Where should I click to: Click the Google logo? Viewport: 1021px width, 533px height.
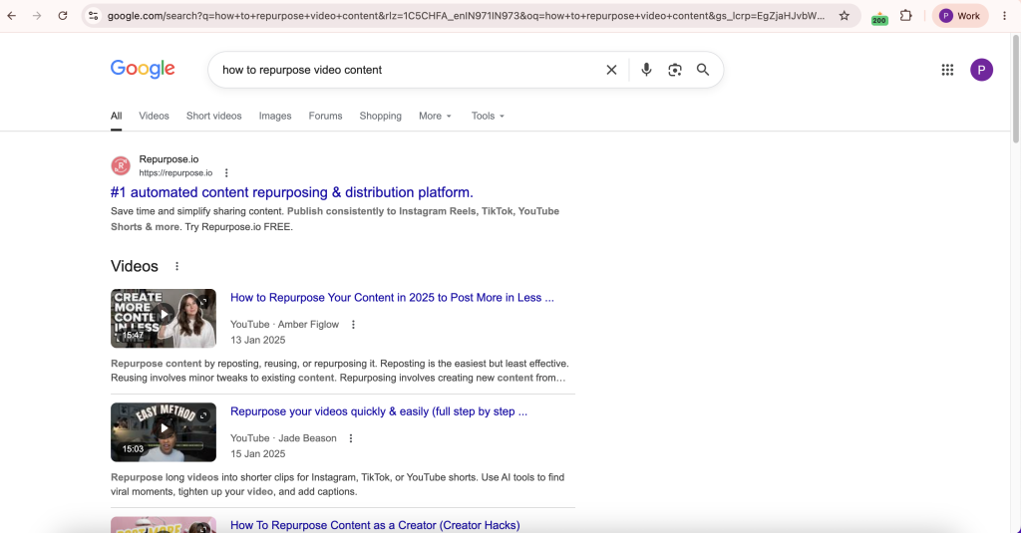(x=143, y=69)
